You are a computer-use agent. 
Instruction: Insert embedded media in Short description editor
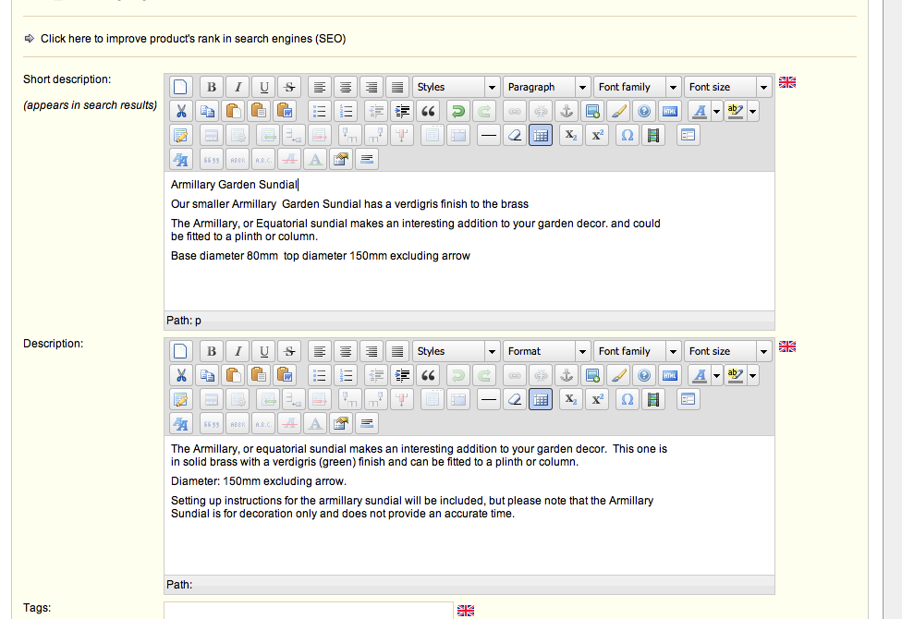652,135
